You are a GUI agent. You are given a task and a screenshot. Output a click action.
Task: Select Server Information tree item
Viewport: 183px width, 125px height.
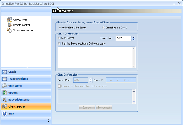(23, 30)
